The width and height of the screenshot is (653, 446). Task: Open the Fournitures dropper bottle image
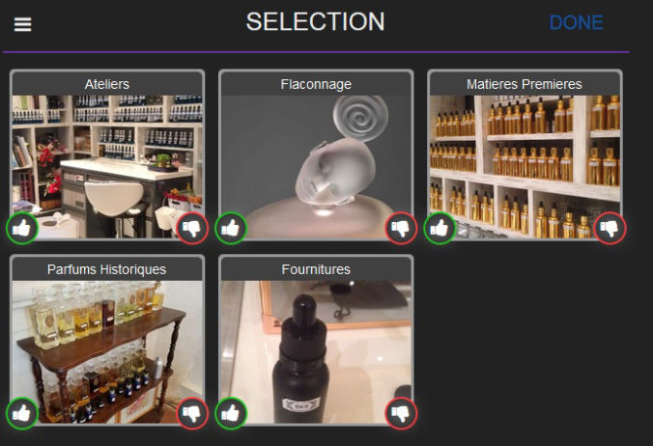(x=316, y=351)
